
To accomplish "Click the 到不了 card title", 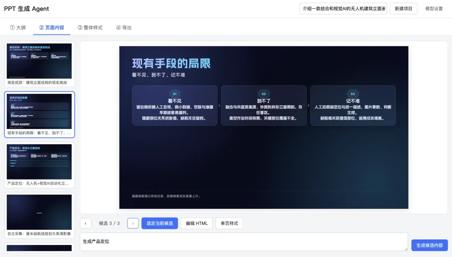I will point(264,101).
